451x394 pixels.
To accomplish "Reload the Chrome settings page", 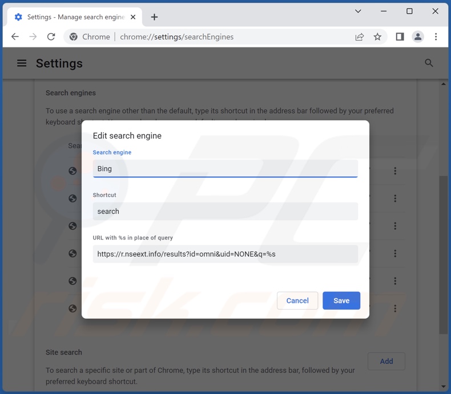I will 51,36.
